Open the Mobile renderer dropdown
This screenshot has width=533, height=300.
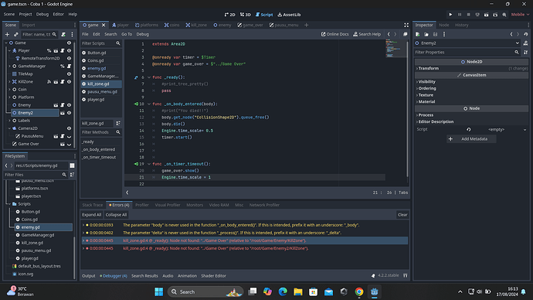(x=520, y=15)
